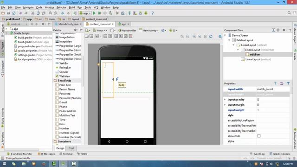Open the Nexus 4 device dropdown

pyautogui.click(x=100, y=31)
